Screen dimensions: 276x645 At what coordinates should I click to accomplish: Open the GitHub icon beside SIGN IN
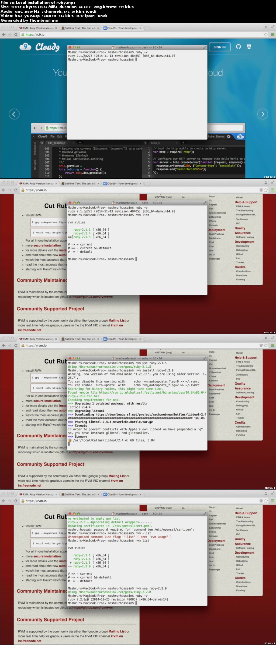pyautogui.click(x=238, y=47)
